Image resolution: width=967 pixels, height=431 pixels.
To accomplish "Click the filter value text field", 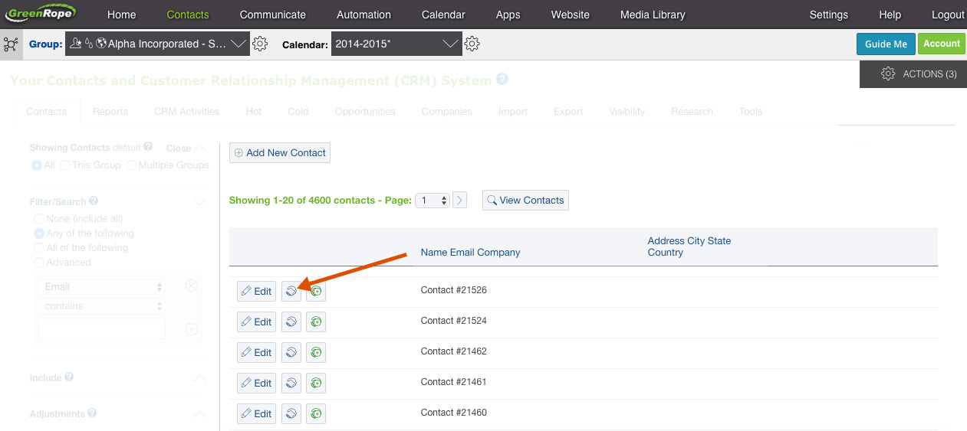I will tap(102, 328).
